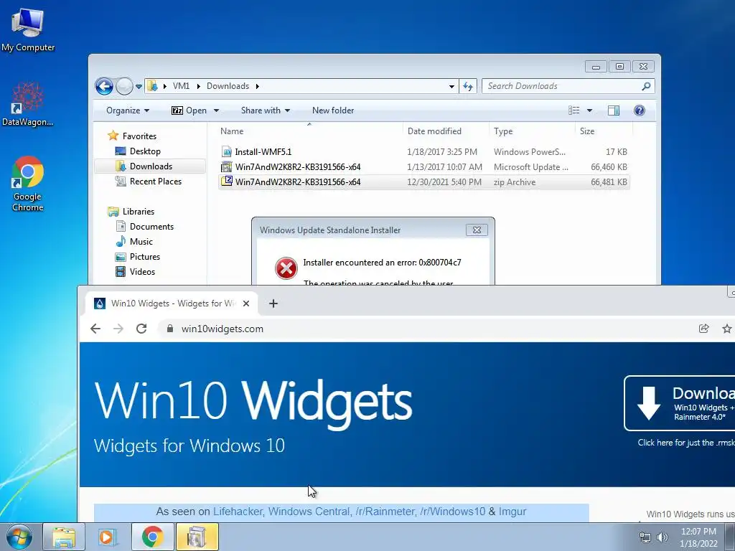This screenshot has width=735, height=551.
Task: Sort files by Date modified column
Action: tap(445, 131)
